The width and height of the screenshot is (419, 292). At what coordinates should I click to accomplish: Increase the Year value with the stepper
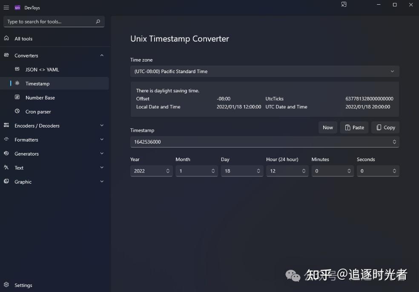pos(167,169)
